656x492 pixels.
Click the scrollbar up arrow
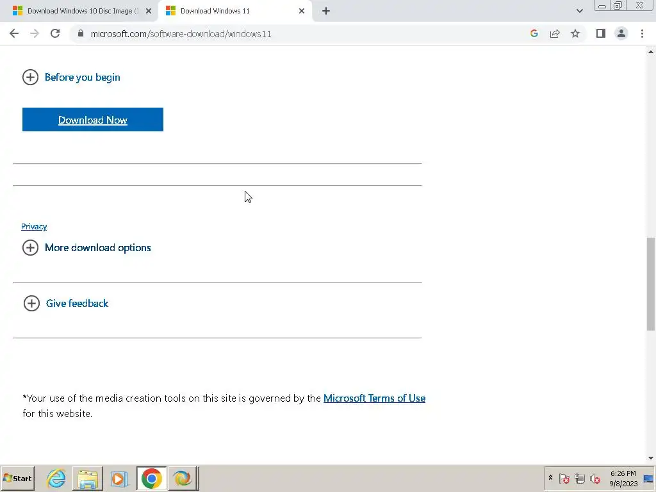pos(651,52)
